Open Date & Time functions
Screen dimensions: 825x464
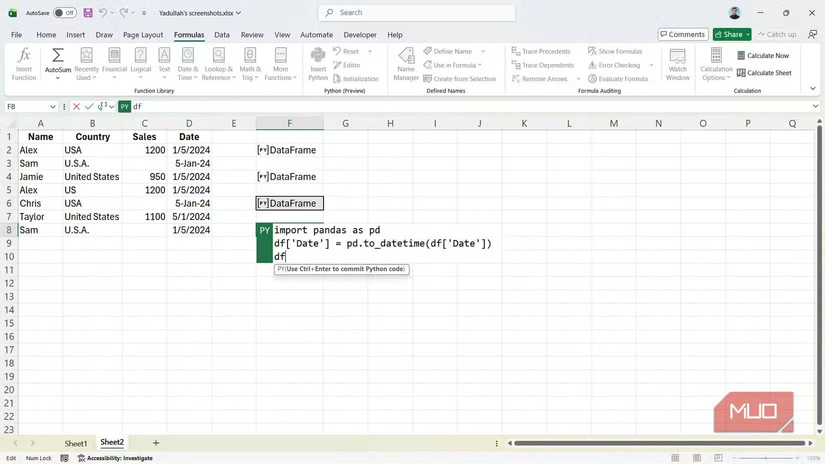tap(187, 63)
